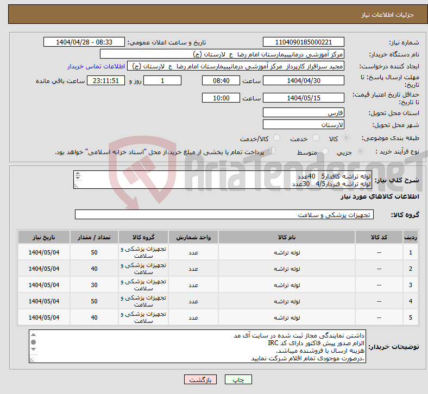Image resolution: width=428 pixels, height=394 pixels.
Task: Click quantity 50 in row 1
Action: [x=94, y=252]
